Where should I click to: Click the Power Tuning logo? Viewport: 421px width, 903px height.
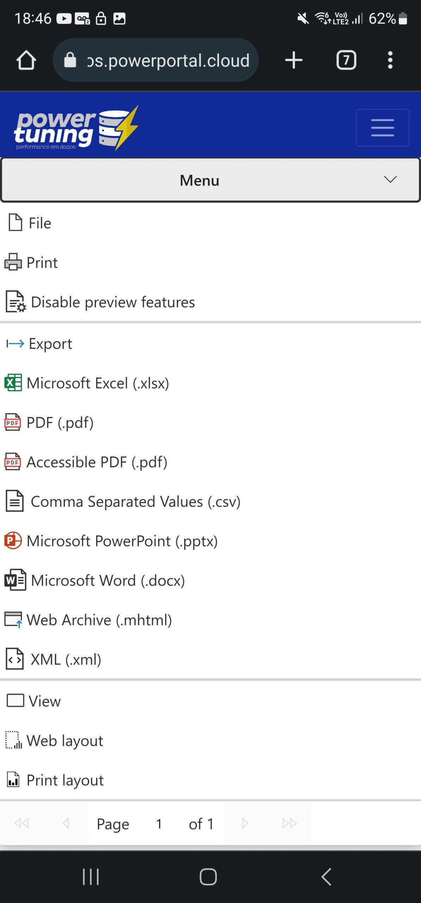[76, 128]
